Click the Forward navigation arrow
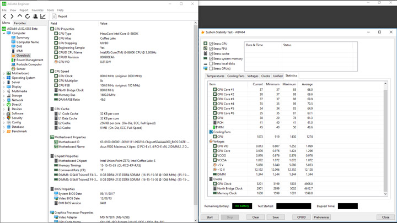397x223 pixels. point(13,17)
